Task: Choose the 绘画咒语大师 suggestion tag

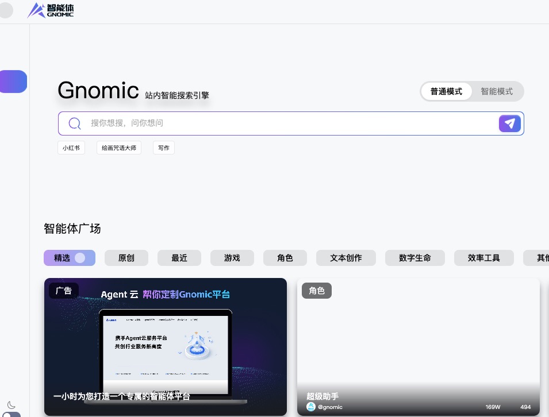Action: coord(118,148)
